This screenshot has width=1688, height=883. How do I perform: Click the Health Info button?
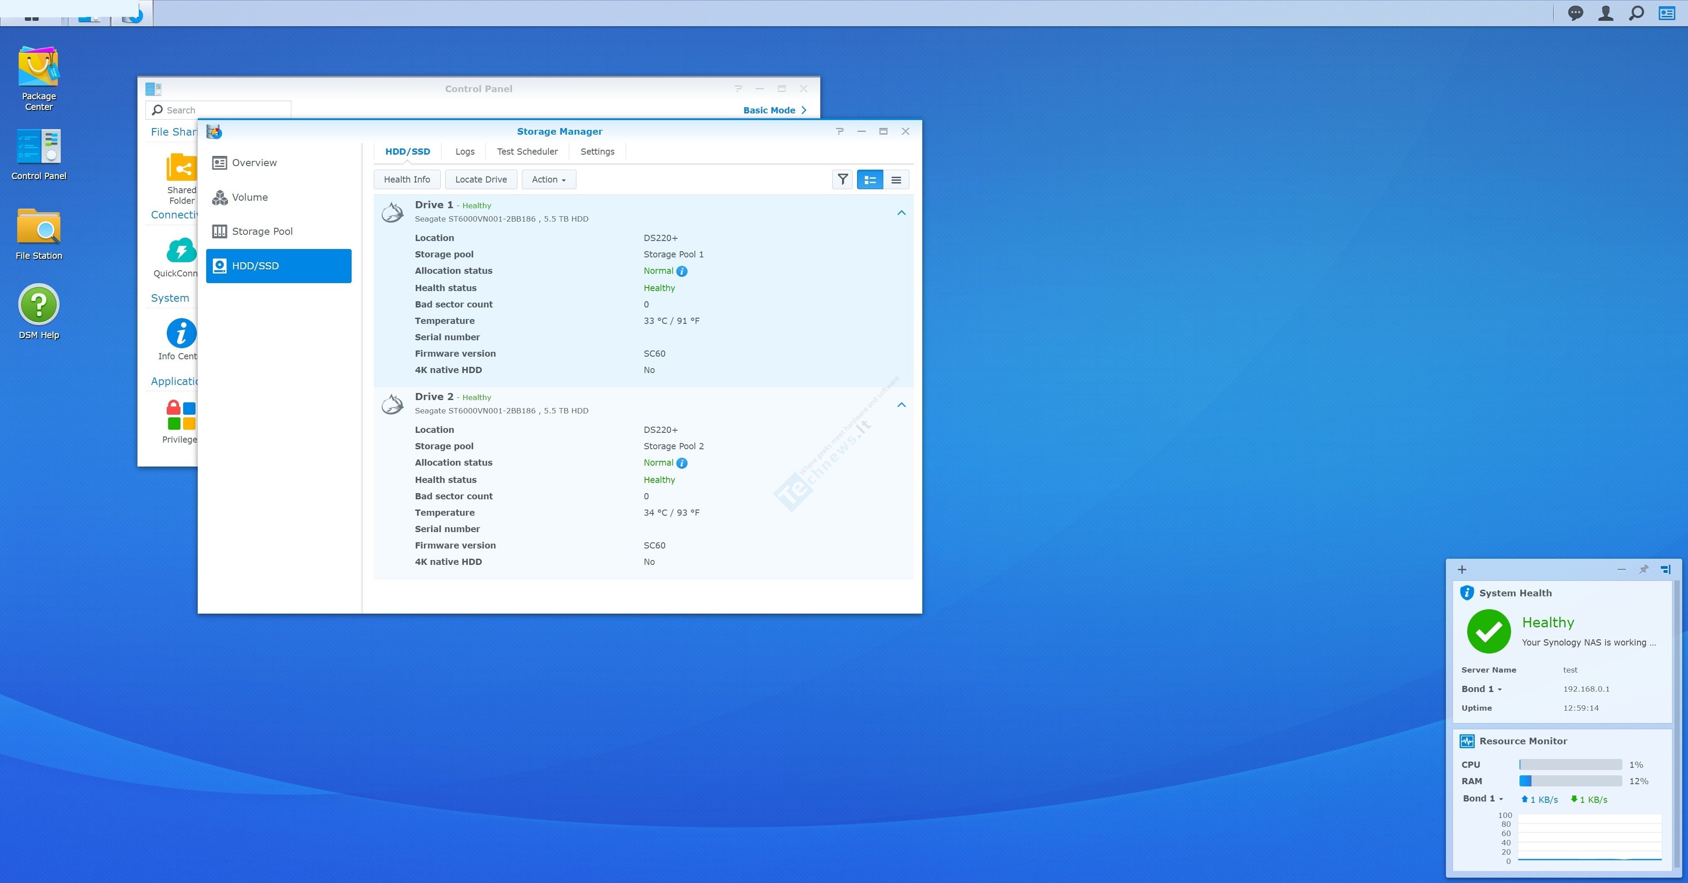point(407,179)
